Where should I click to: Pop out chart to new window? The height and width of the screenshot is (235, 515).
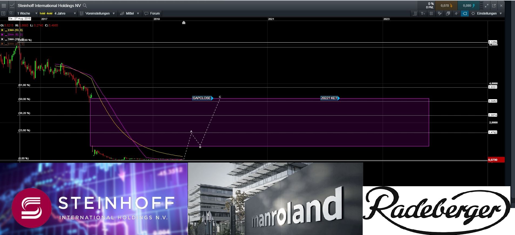pos(494,5)
